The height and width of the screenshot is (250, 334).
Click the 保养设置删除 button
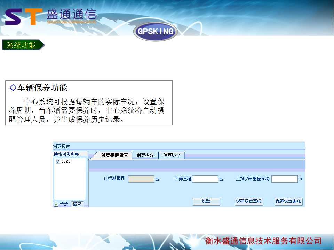(288, 201)
